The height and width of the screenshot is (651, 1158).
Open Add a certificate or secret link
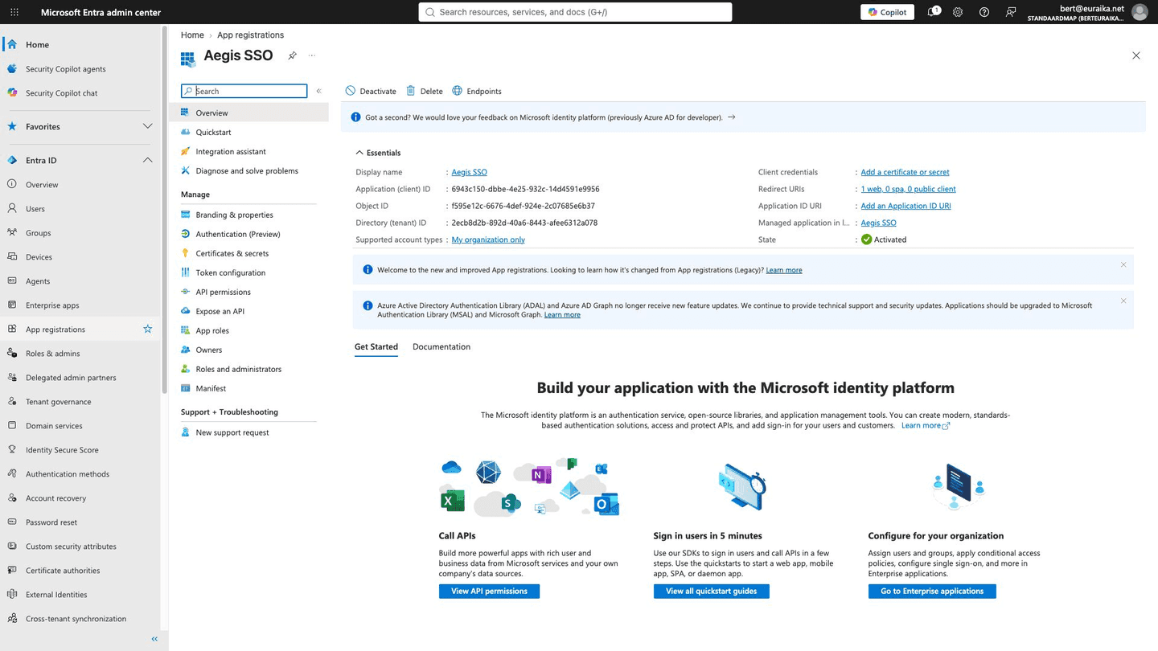(x=905, y=172)
